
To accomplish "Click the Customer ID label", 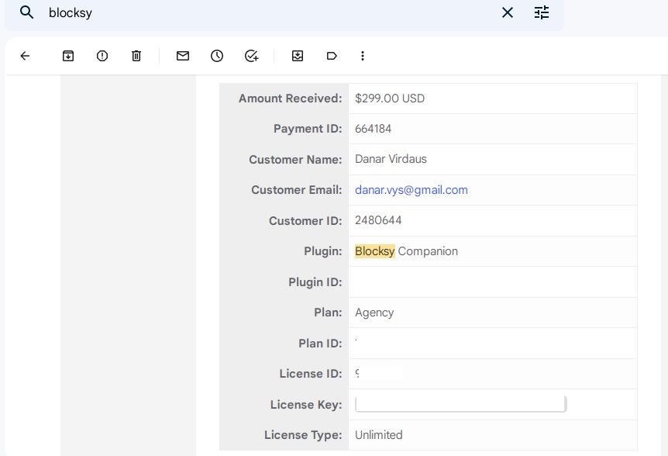I will (x=305, y=221).
